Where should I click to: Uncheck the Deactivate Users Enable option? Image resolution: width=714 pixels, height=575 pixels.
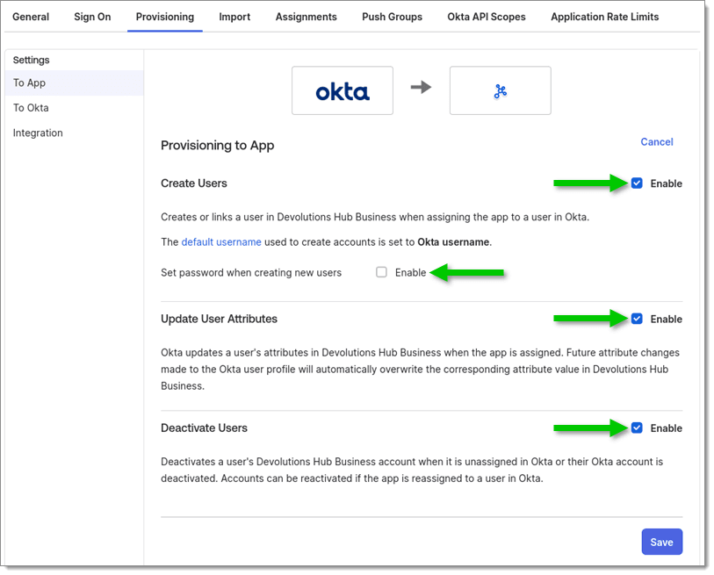[637, 428]
